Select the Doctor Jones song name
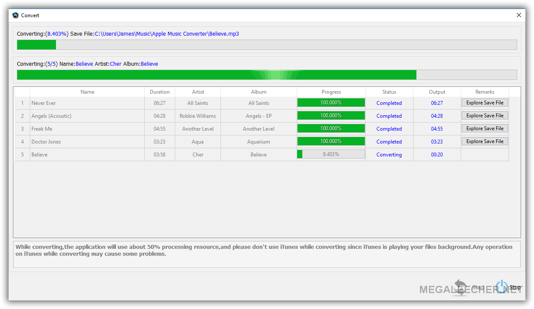The width and height of the screenshot is (534, 309). (x=46, y=142)
